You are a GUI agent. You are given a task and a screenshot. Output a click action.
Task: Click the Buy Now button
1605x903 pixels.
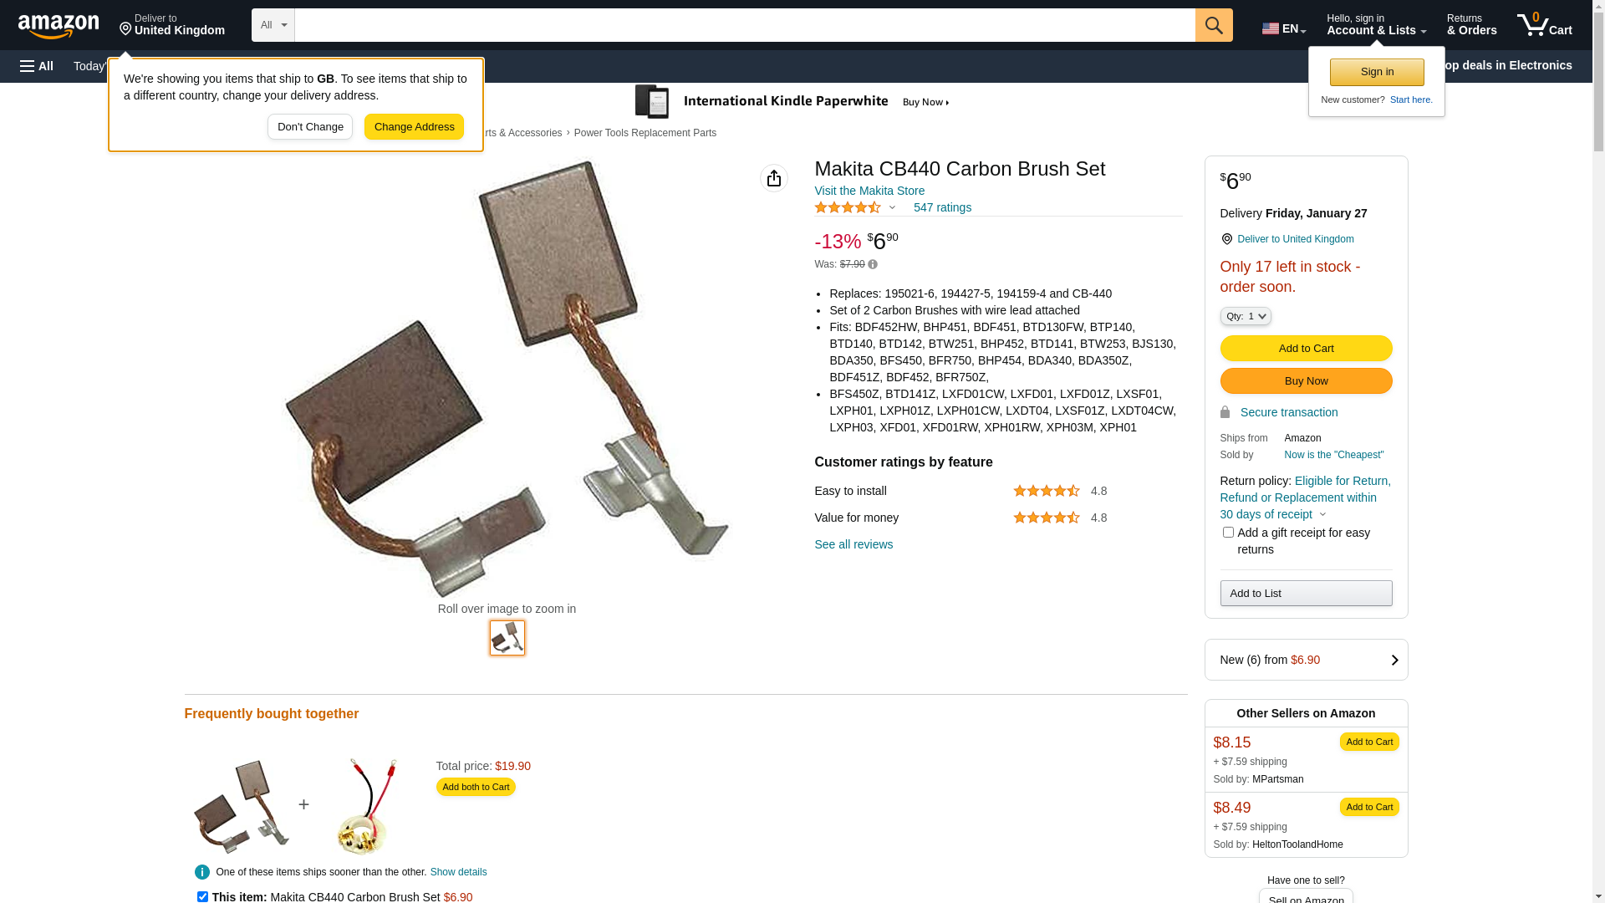point(1306,381)
